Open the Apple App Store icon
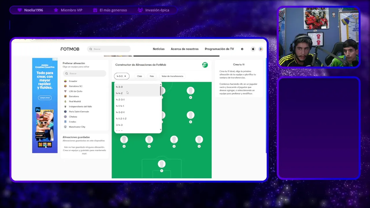The width and height of the screenshot is (370, 208). pyautogui.click(x=253, y=49)
